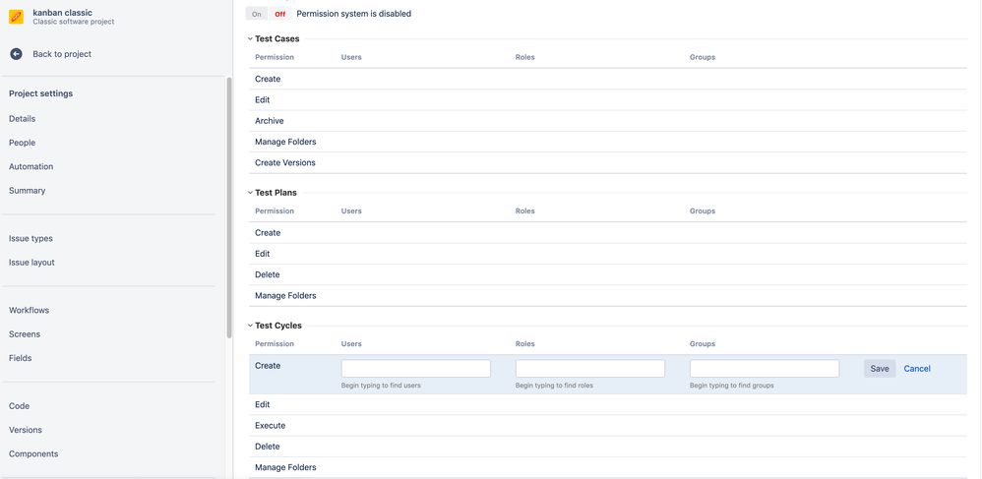The image size is (982, 479).
Task: Click the kanban classic project name
Action: 63,13
